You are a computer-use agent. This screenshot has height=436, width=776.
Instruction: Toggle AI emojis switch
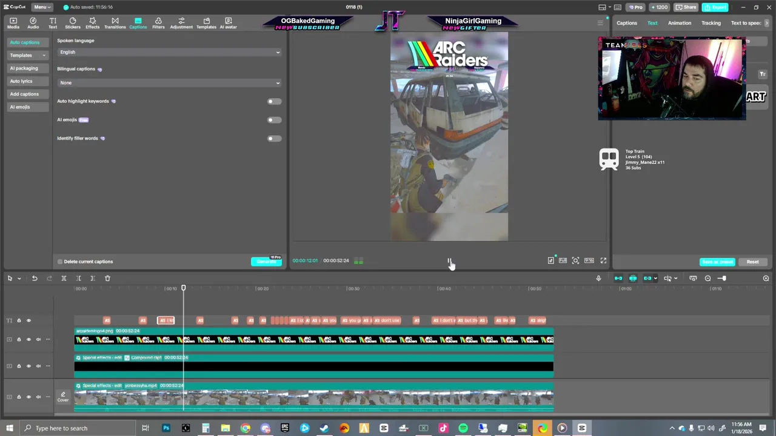[274, 120]
